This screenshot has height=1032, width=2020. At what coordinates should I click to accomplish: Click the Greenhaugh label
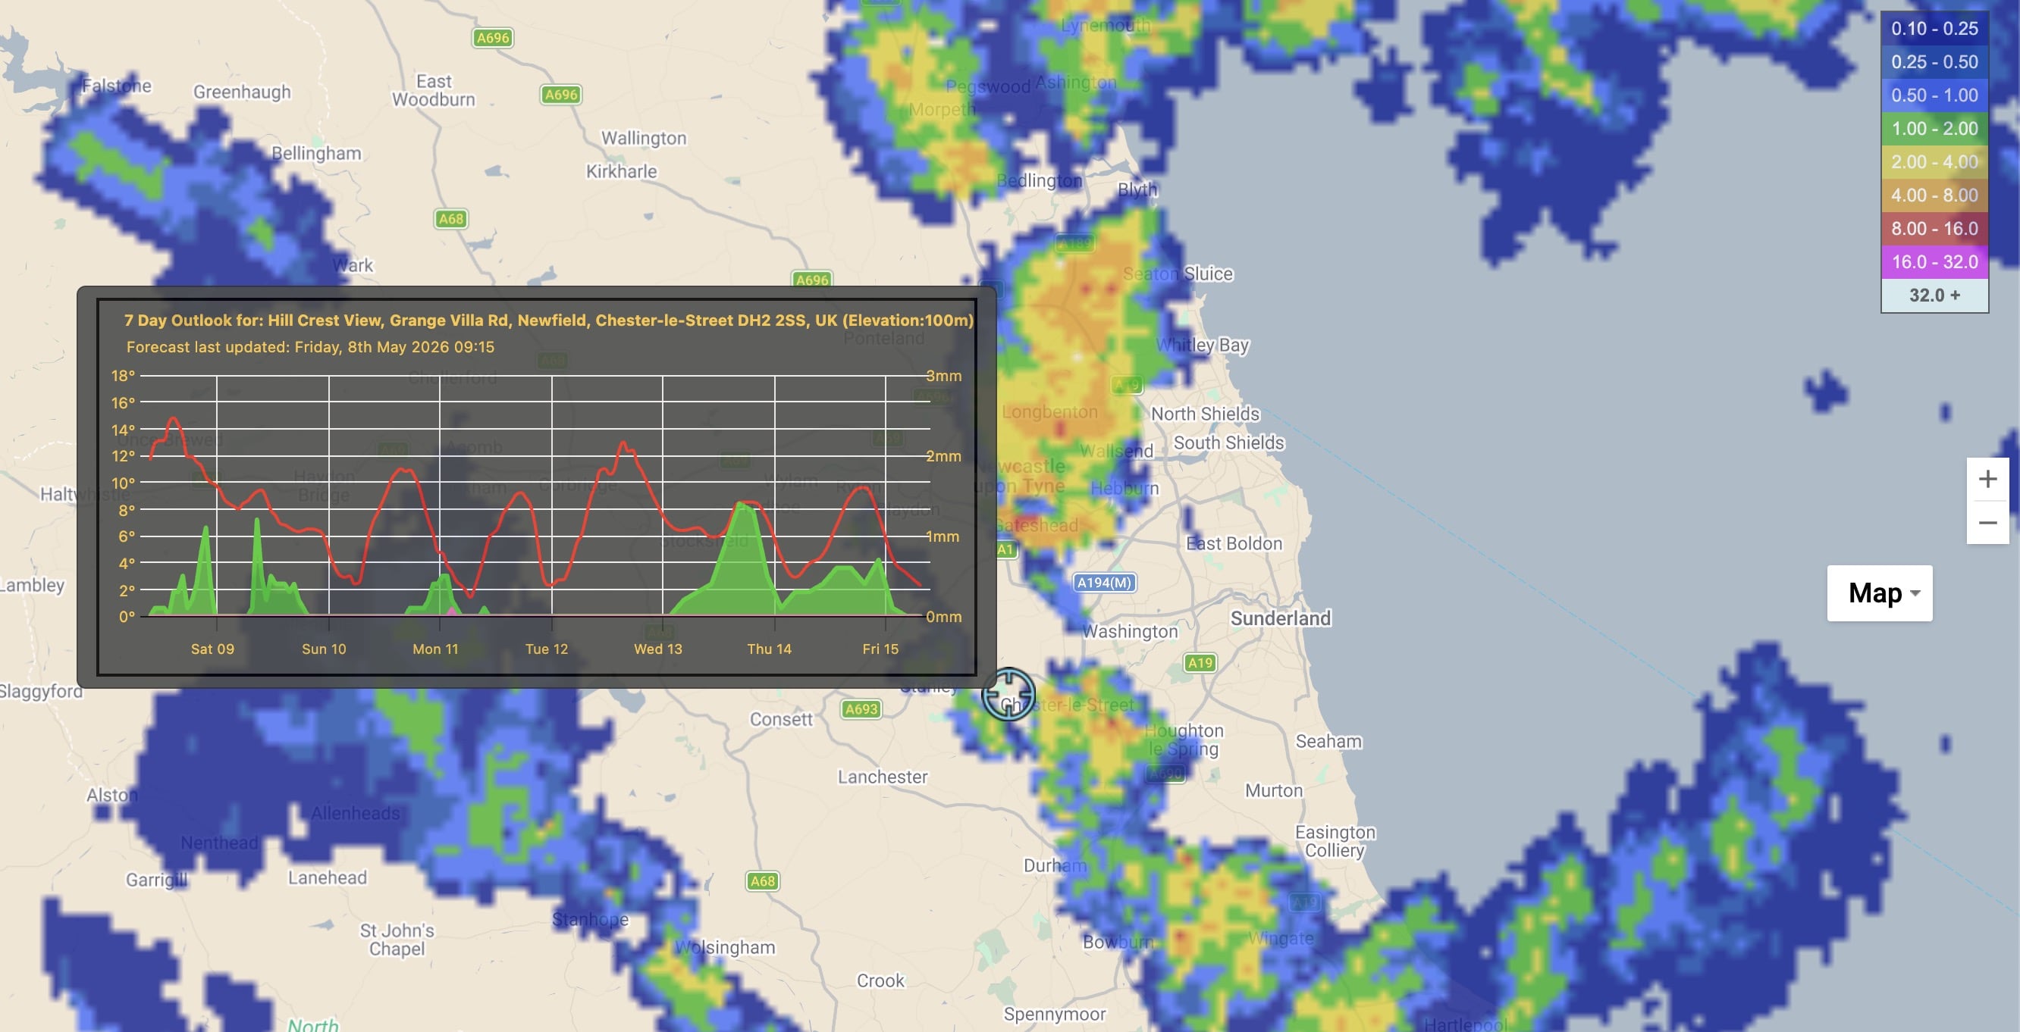click(x=242, y=92)
